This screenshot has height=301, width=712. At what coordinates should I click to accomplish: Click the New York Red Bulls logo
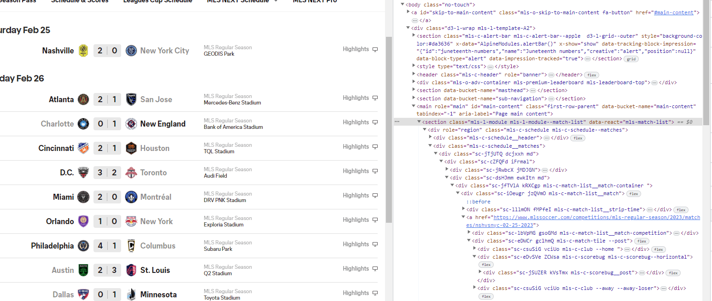131,221
